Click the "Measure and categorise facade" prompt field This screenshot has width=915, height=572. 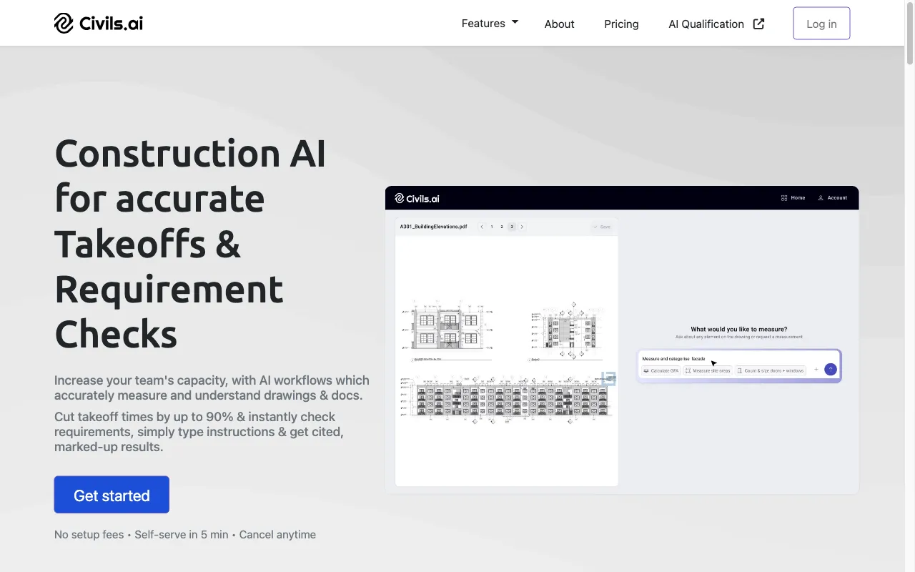738,359
